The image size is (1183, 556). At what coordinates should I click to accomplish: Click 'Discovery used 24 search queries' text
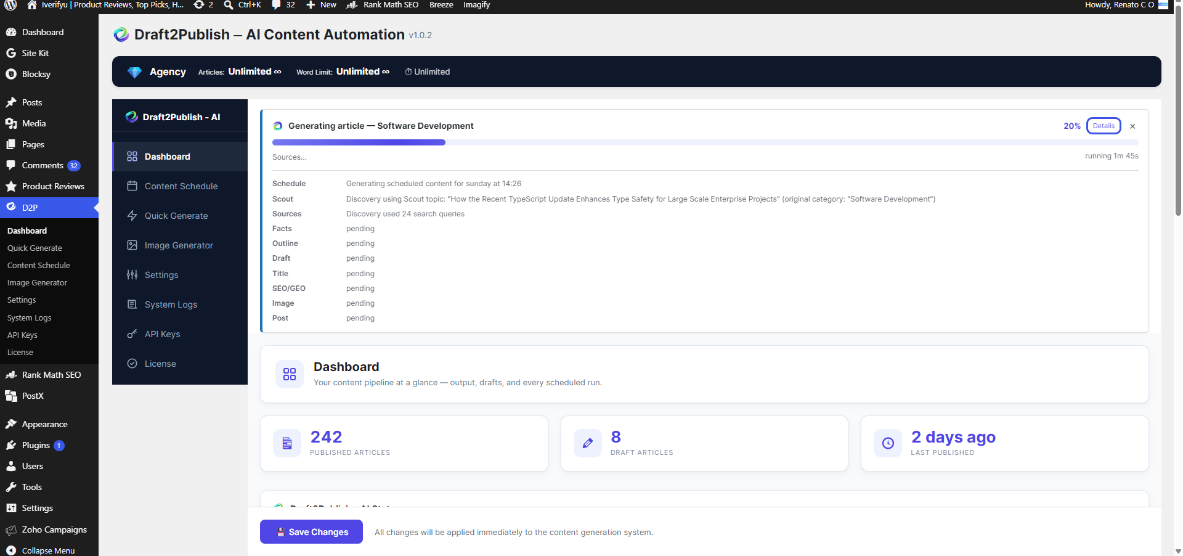405,214
